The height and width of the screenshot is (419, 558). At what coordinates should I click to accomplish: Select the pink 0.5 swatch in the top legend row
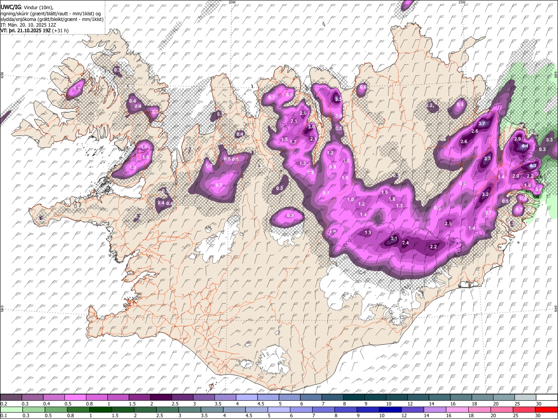(75, 397)
